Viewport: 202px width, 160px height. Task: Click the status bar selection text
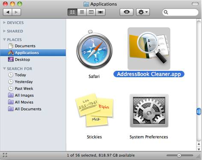[101, 155]
